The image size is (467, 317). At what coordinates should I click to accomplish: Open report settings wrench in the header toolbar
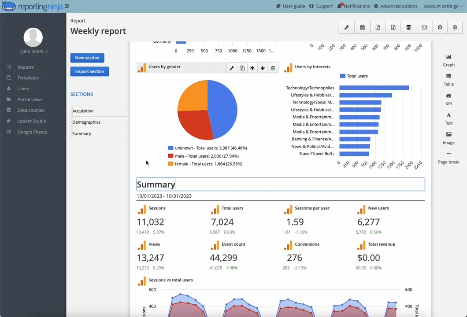pos(347,27)
